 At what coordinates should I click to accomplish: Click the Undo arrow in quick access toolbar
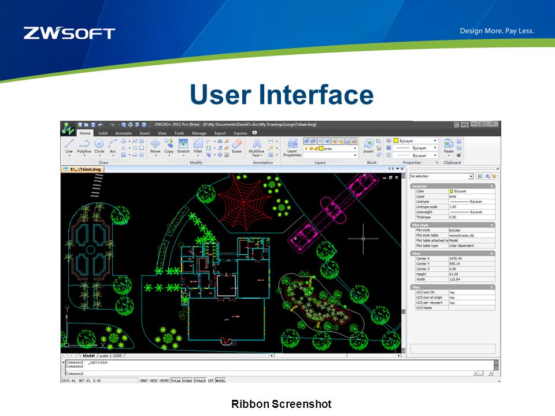click(101, 125)
